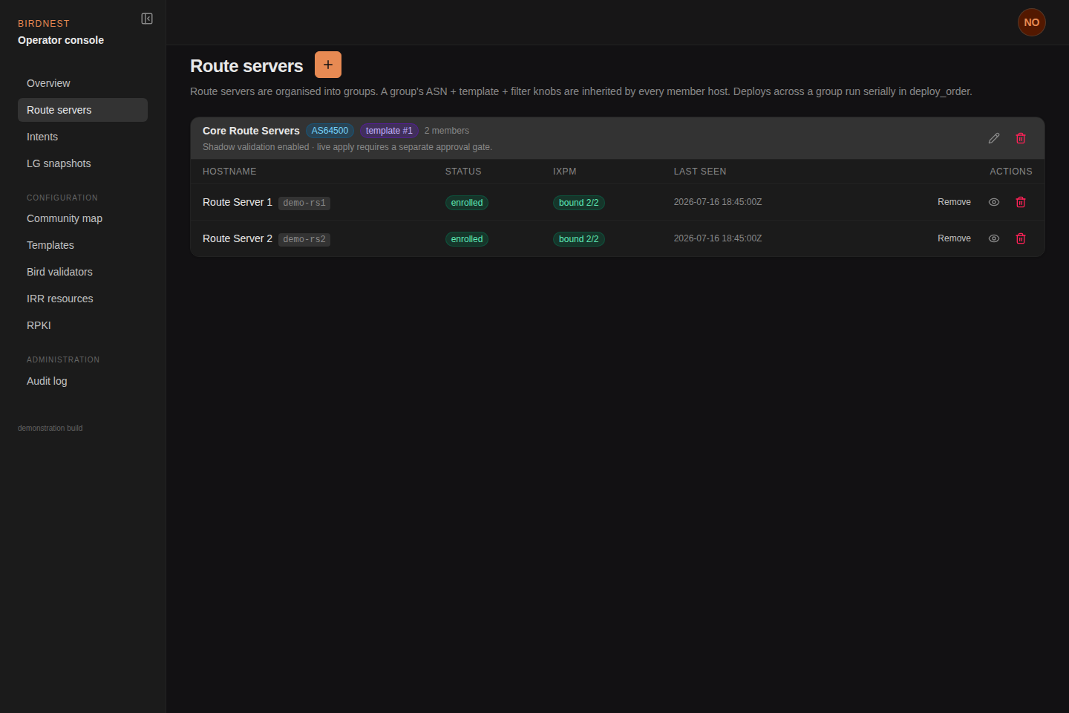Viewport: 1069px width, 713px height.
Task: Add a new route server group
Action: 328,65
